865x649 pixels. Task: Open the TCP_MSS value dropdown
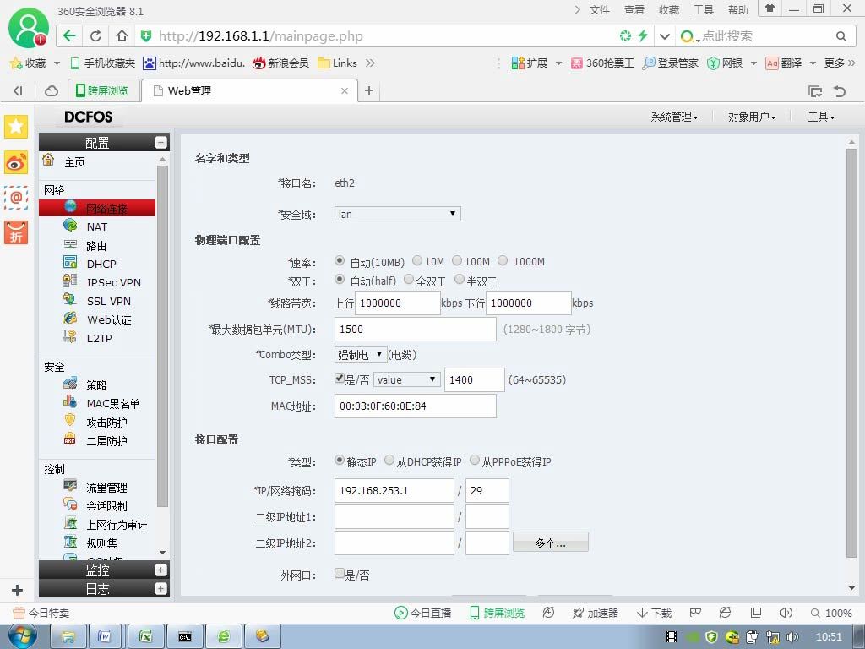coord(406,379)
